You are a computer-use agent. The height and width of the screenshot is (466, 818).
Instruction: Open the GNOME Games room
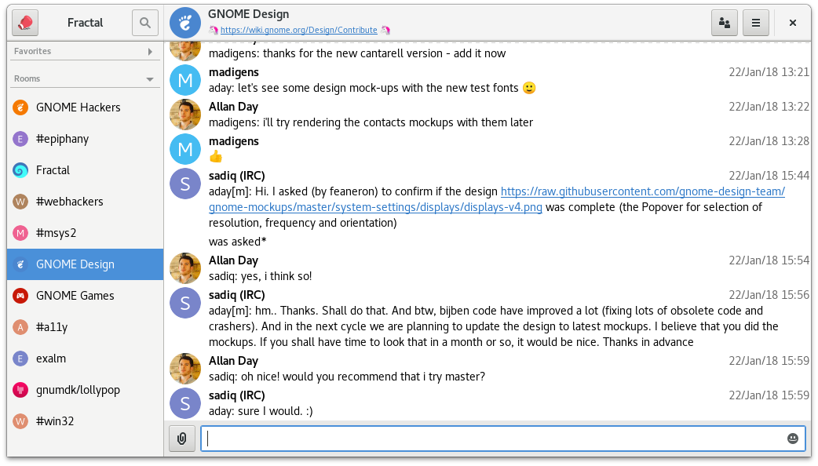pyautogui.click(x=85, y=296)
